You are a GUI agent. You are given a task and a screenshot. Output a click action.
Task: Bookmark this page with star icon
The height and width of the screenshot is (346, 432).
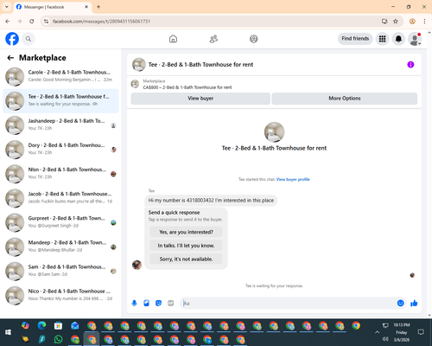[x=396, y=22]
